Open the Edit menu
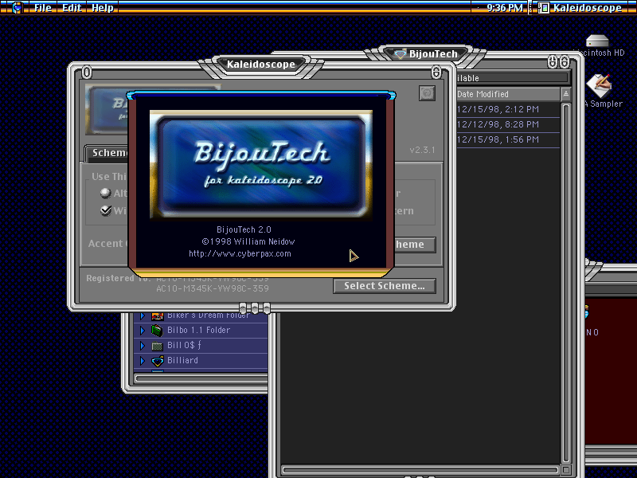Screen dimensions: 637x478 (x=72, y=8)
